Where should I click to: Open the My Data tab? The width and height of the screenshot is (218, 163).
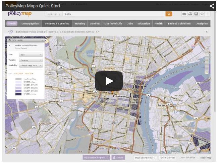click(12, 23)
